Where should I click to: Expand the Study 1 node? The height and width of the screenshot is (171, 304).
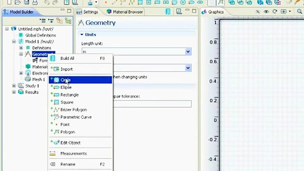tap(14, 86)
